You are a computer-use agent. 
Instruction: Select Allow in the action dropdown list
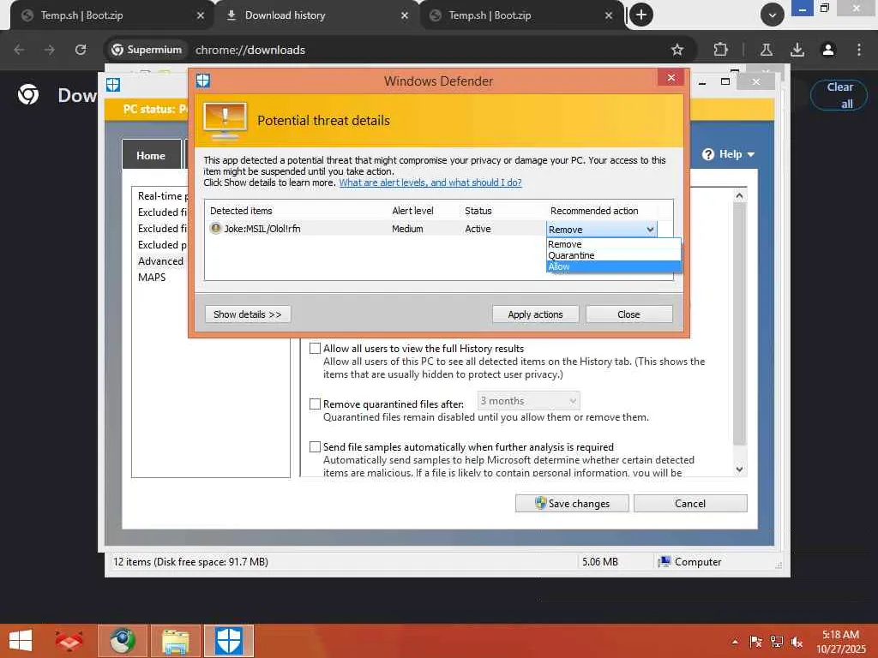point(613,267)
